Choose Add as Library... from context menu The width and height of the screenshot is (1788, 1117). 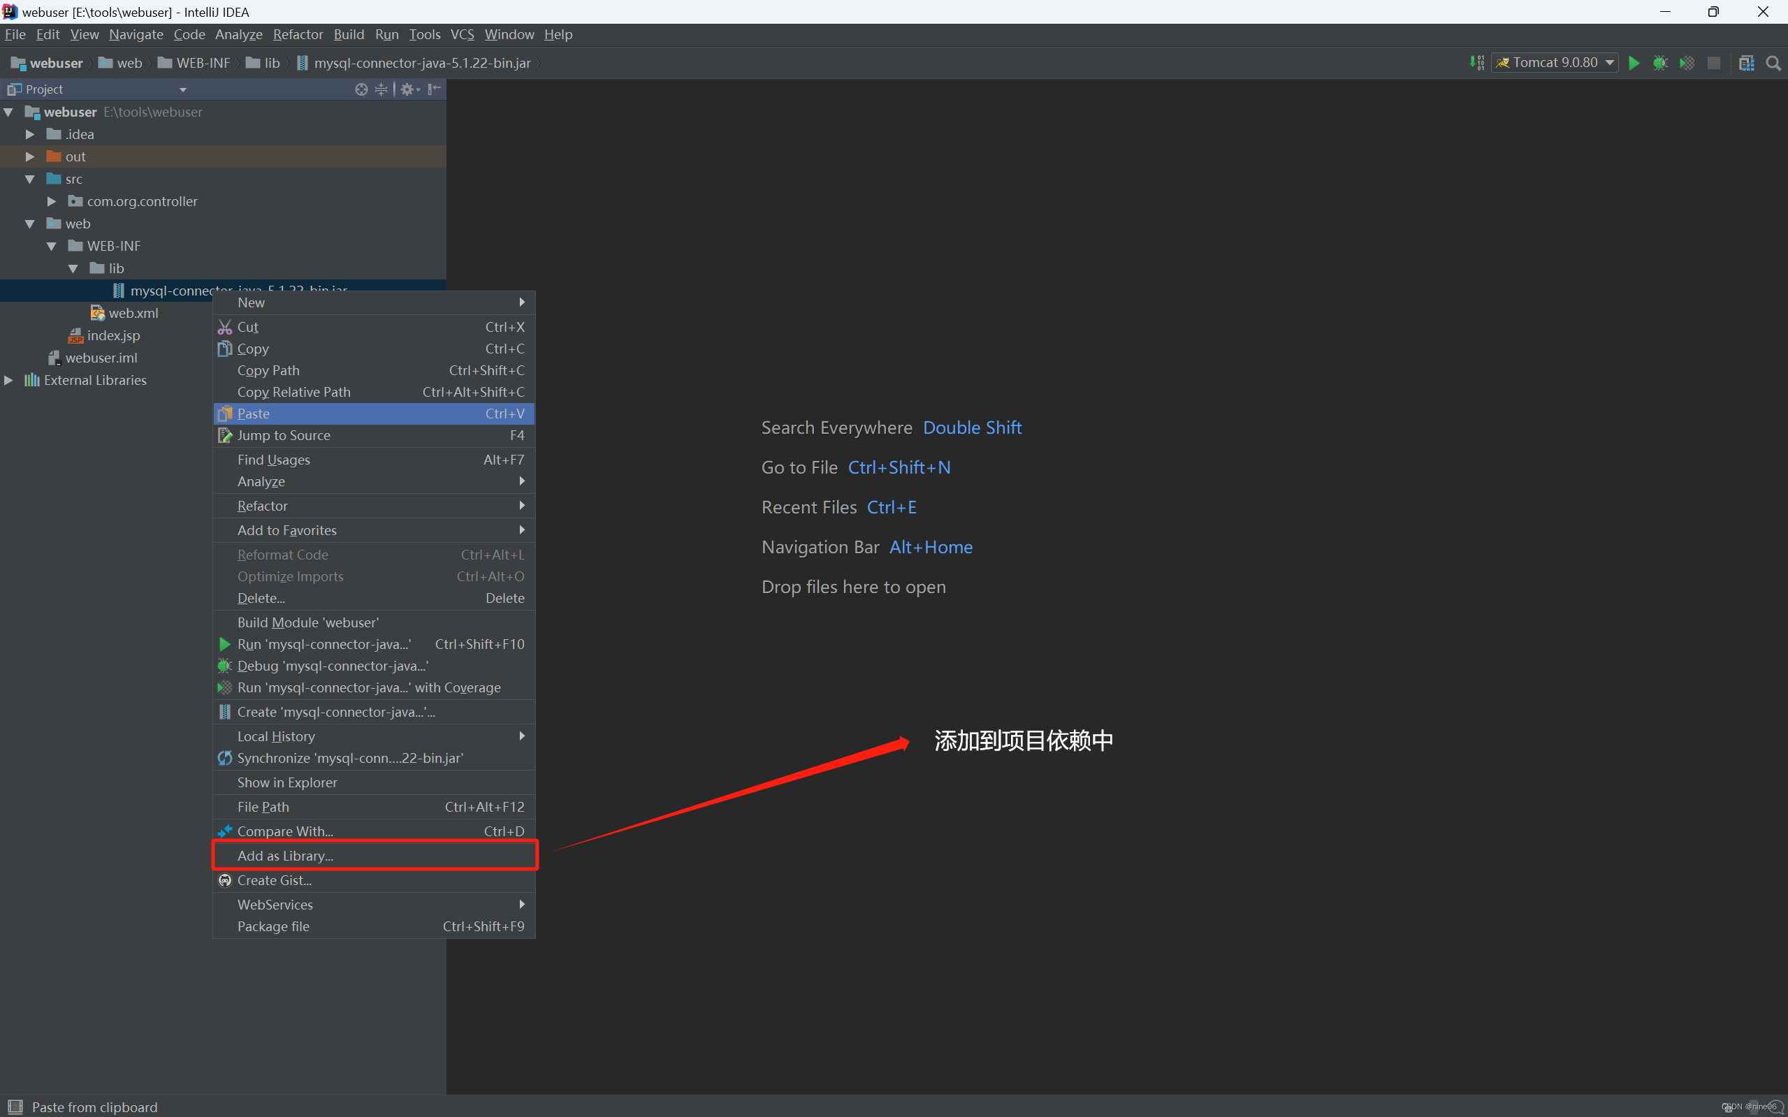pos(285,856)
